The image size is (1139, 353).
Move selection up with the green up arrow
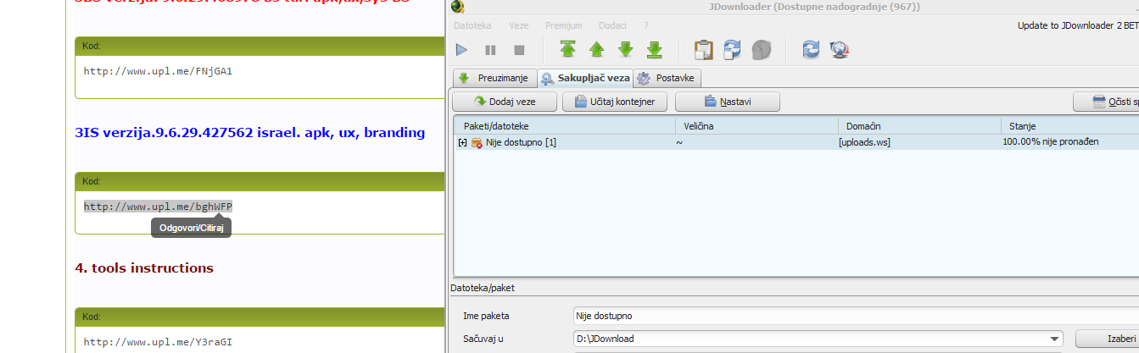click(x=596, y=49)
